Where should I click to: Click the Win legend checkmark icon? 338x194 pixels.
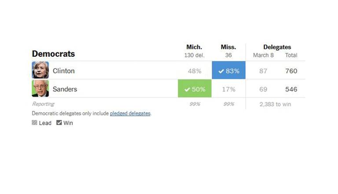(59, 123)
